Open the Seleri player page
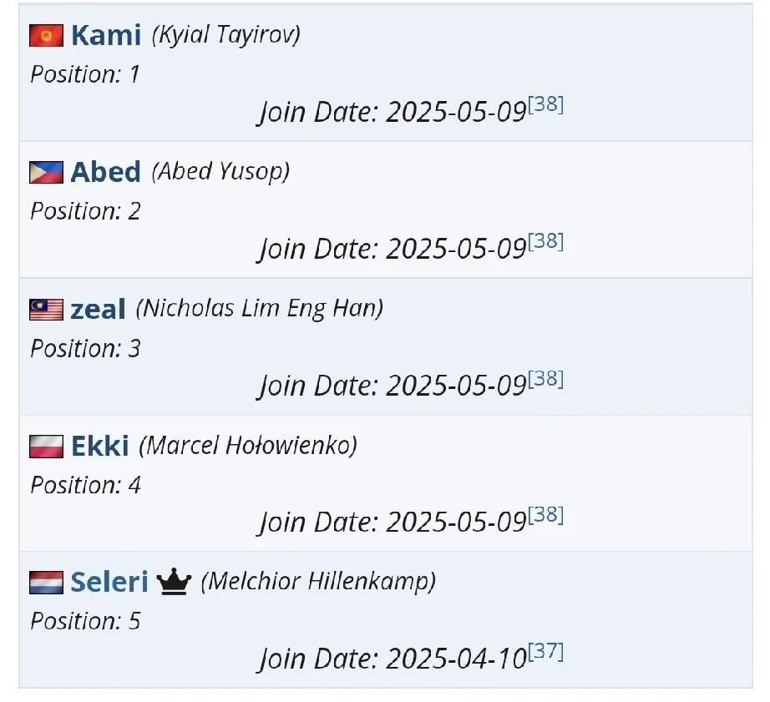Image resolution: width=770 pixels, height=702 pixels. click(109, 583)
